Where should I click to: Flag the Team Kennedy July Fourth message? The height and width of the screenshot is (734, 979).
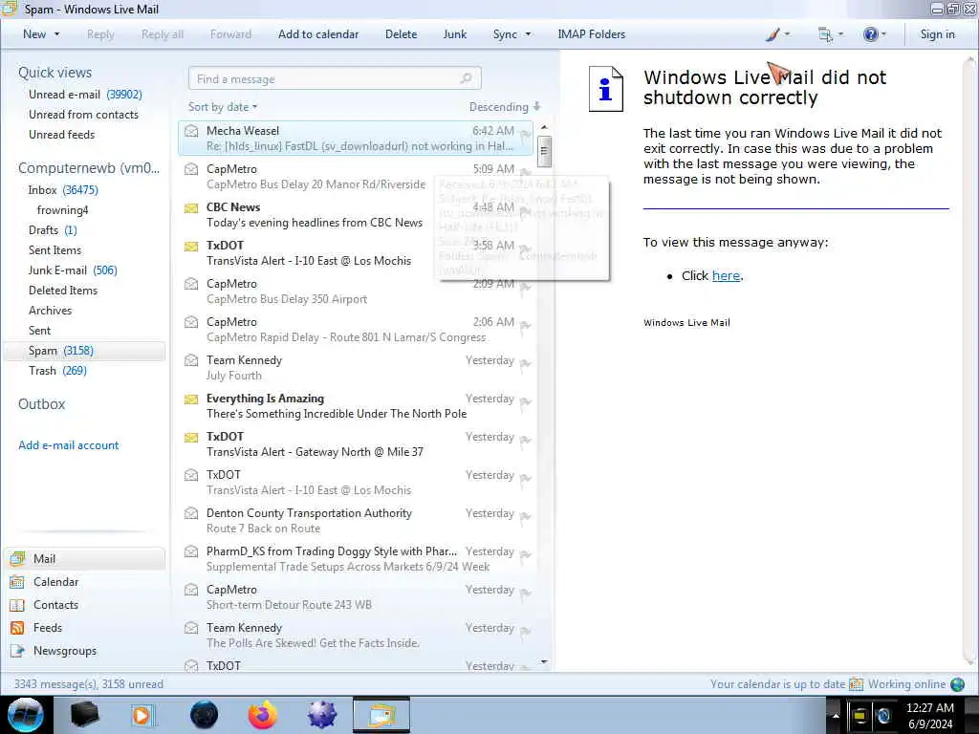(x=526, y=364)
